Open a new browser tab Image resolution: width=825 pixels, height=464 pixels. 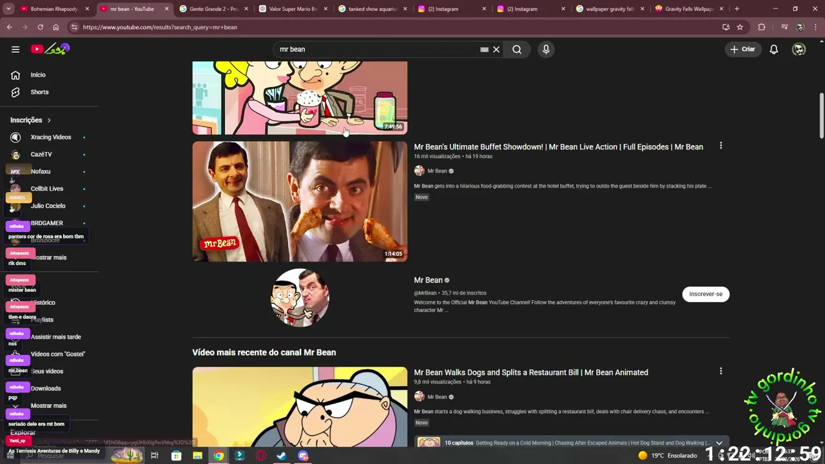[x=737, y=9]
